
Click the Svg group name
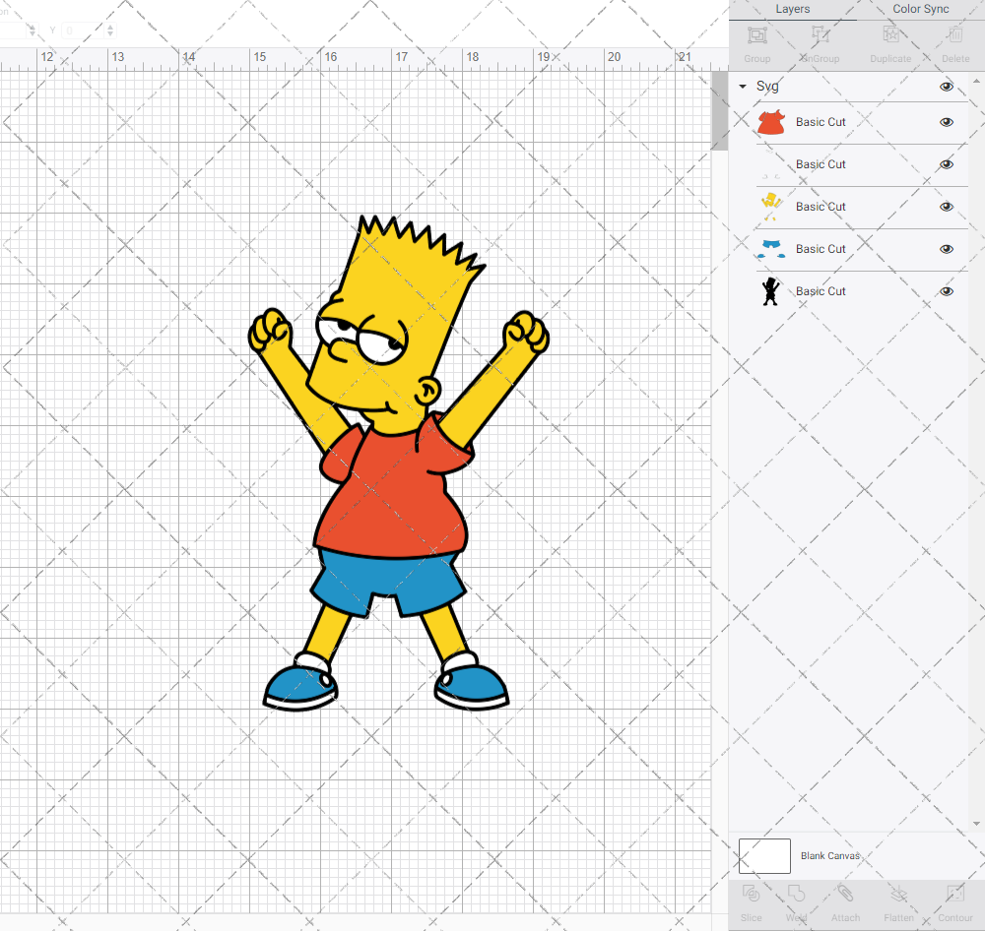click(767, 86)
